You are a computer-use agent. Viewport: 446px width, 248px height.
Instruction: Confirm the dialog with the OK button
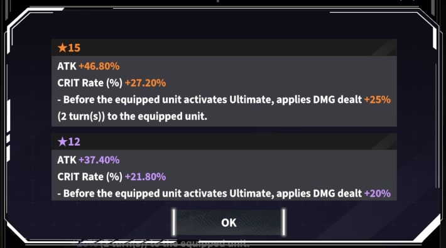(x=229, y=222)
